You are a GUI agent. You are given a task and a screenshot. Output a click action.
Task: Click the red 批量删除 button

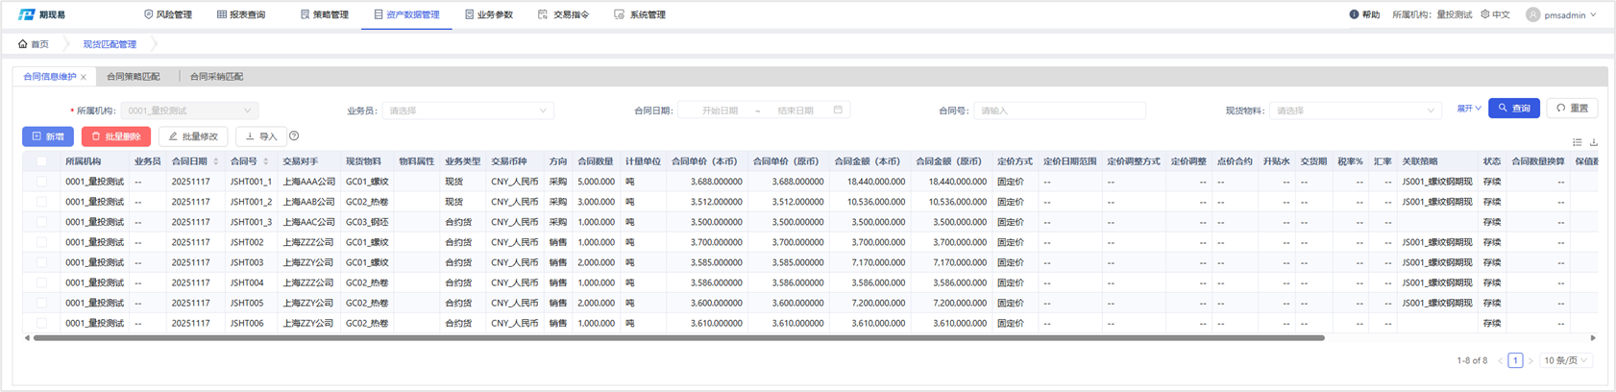click(116, 136)
